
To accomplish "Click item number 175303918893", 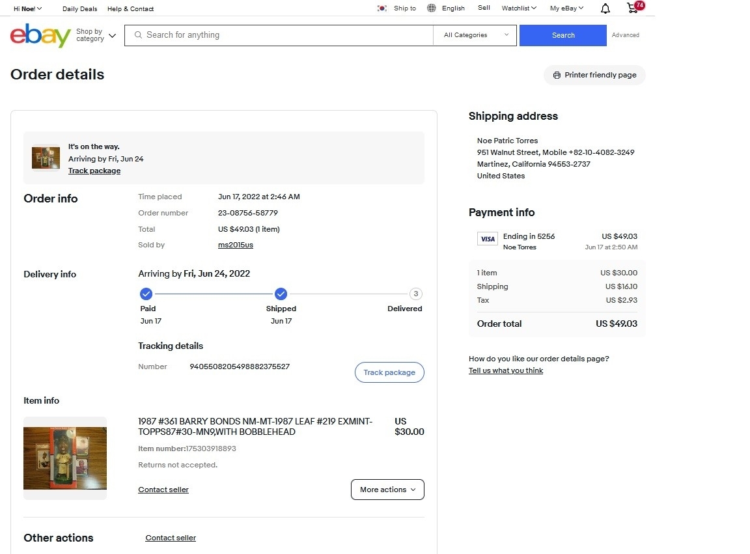I will coord(211,449).
